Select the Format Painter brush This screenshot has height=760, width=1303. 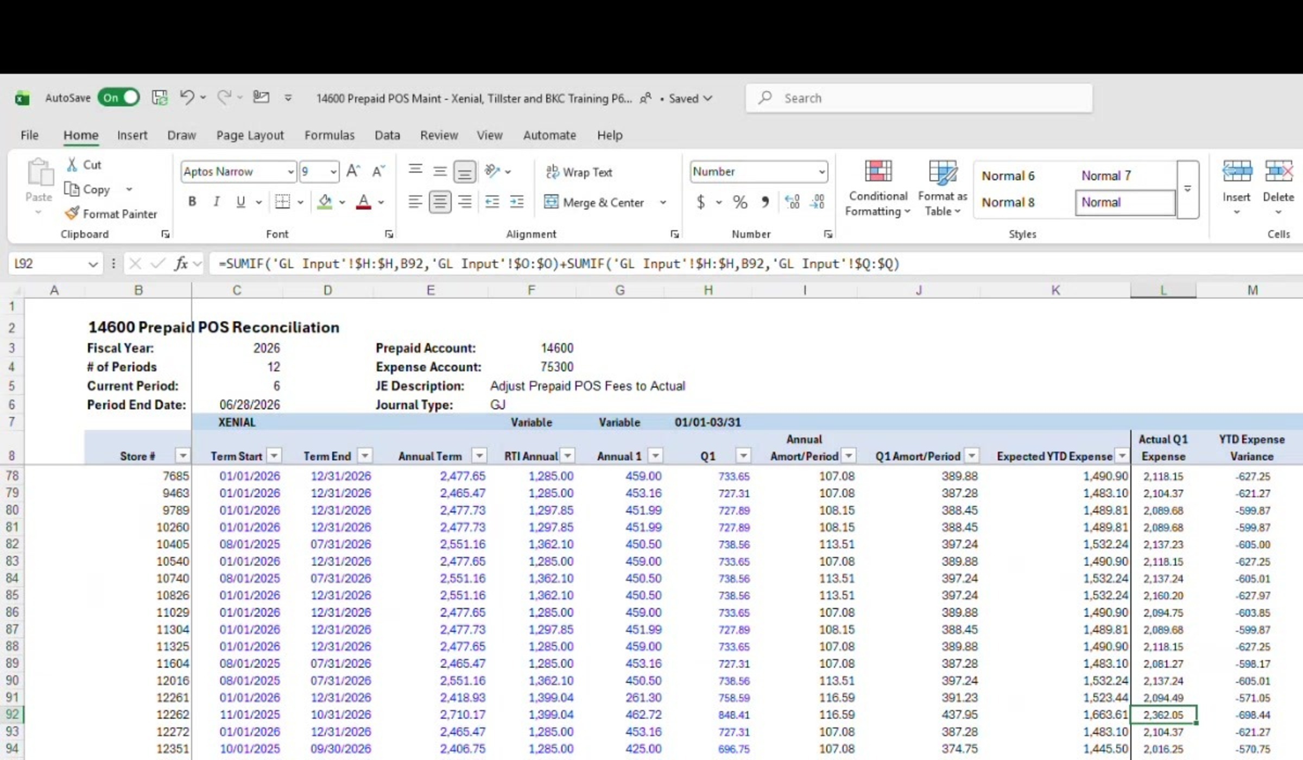(x=72, y=213)
